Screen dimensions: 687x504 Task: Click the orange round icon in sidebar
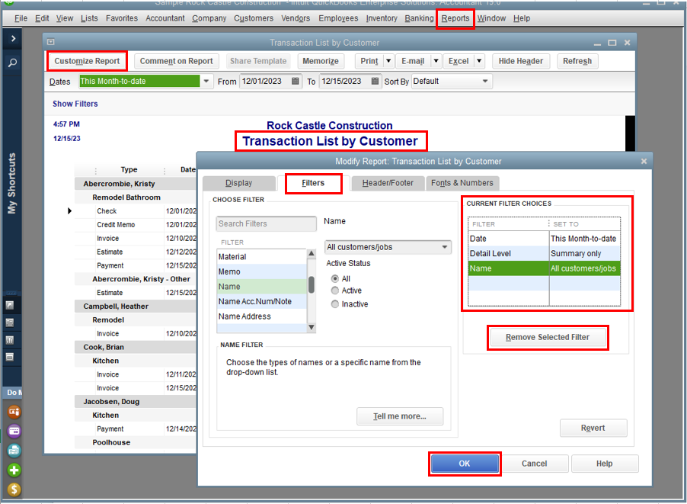14,412
